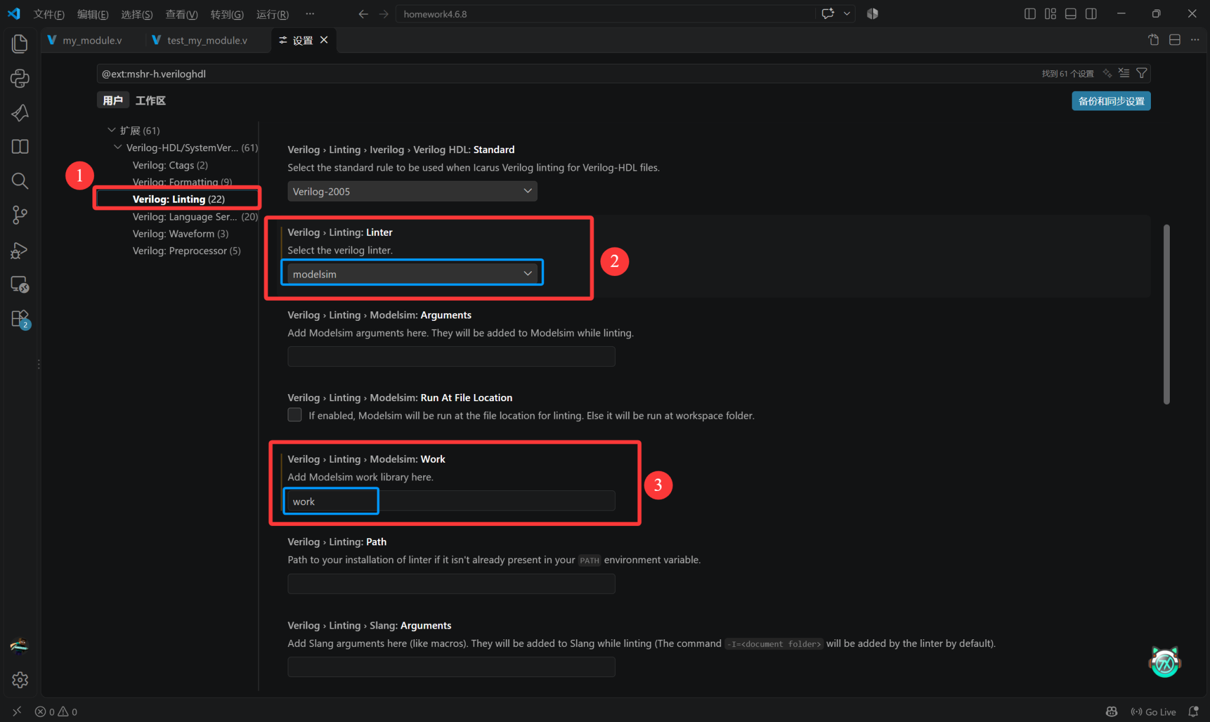Toggle the bottom panel layout icon

click(x=1071, y=14)
